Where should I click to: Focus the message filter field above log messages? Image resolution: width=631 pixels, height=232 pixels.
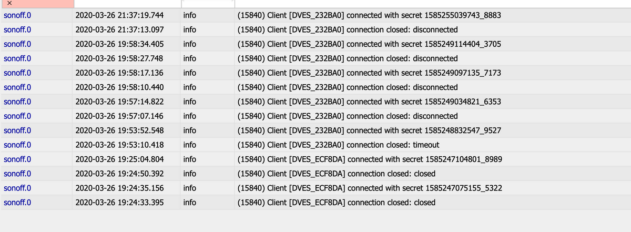pos(431,3)
